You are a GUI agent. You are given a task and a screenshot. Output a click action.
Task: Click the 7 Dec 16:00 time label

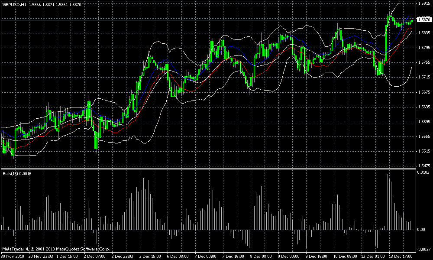tap(233, 257)
